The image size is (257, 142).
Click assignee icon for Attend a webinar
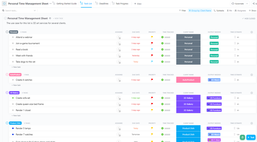pos(118,37)
